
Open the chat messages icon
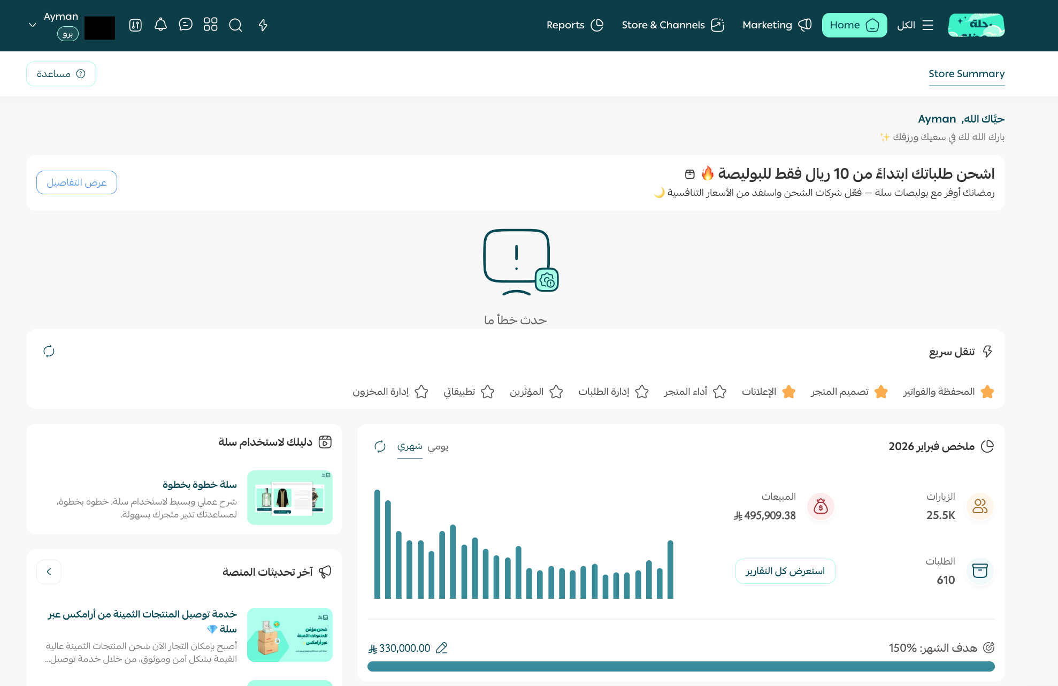click(x=186, y=25)
